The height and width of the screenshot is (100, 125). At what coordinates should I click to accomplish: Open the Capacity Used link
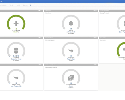[x=16, y=59]
